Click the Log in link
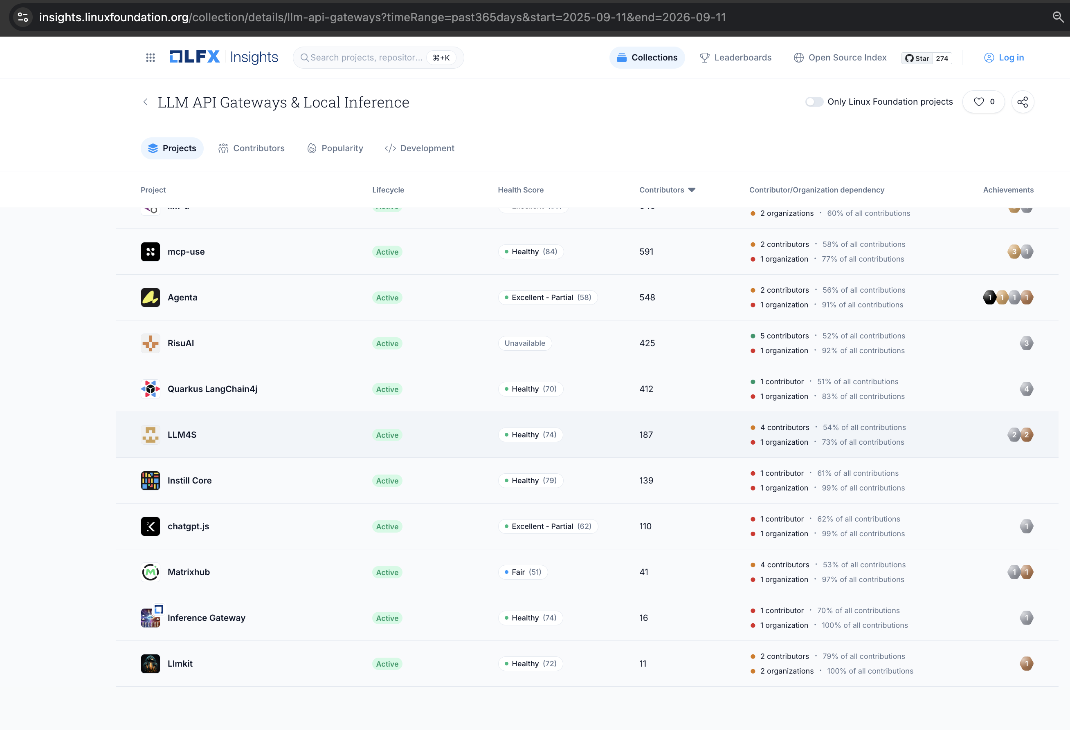The height and width of the screenshot is (730, 1070). [x=1004, y=58]
